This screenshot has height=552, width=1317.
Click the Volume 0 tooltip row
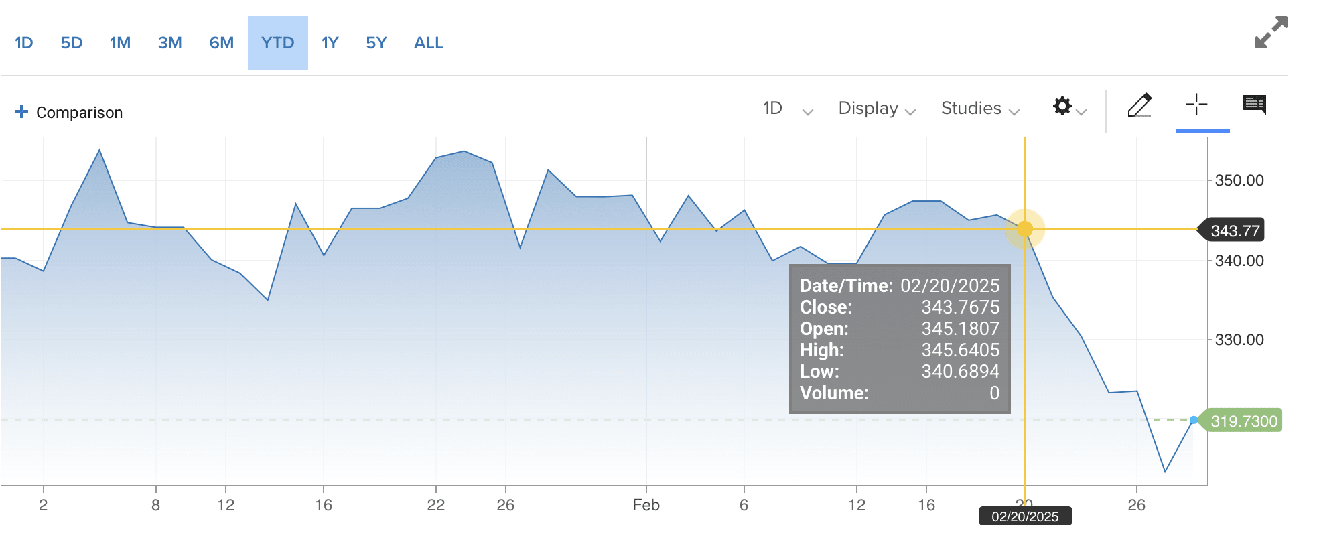click(x=900, y=393)
